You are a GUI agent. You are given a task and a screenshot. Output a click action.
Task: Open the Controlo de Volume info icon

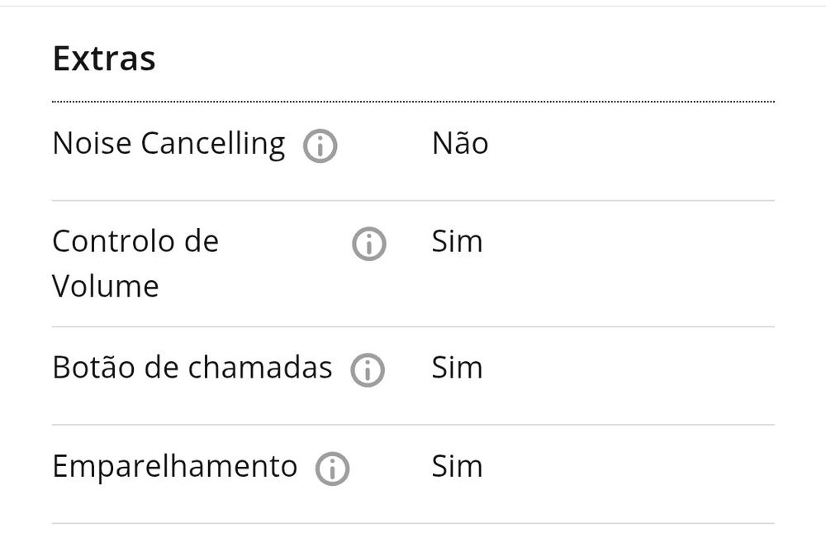tap(368, 245)
